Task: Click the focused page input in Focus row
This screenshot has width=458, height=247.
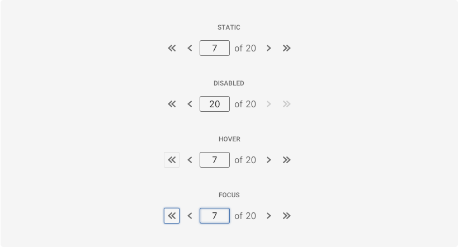Action: coord(215,216)
